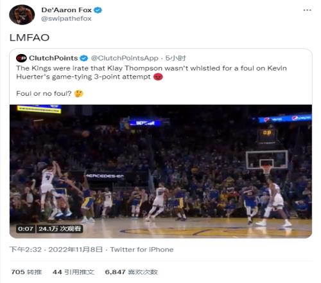Viewport: 321px width, 283px height.
Task: Click De'Aaron Fox's verified badge
Action: click(98, 10)
